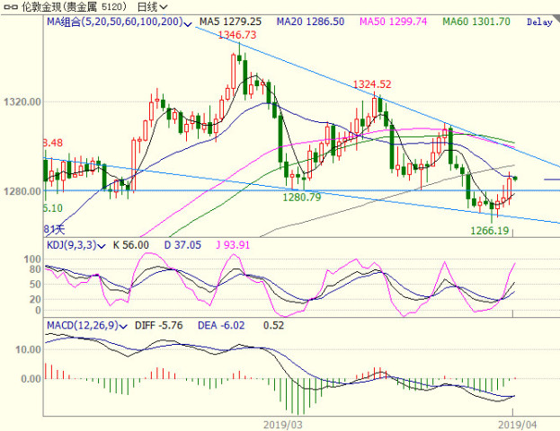Click the KDJ D 37.05 value
560x431 pixels.
[x=182, y=245]
